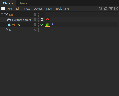
Task: Toggle visibility dots for OctaneCamera
Action: click(39, 20)
